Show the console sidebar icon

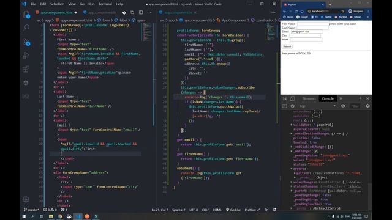pos(285,106)
